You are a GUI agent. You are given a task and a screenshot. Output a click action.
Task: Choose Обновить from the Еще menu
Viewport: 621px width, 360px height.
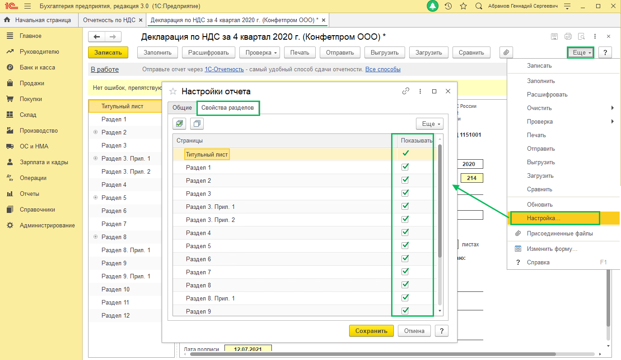pyautogui.click(x=564, y=205)
